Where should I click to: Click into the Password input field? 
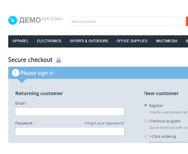click(70, 131)
